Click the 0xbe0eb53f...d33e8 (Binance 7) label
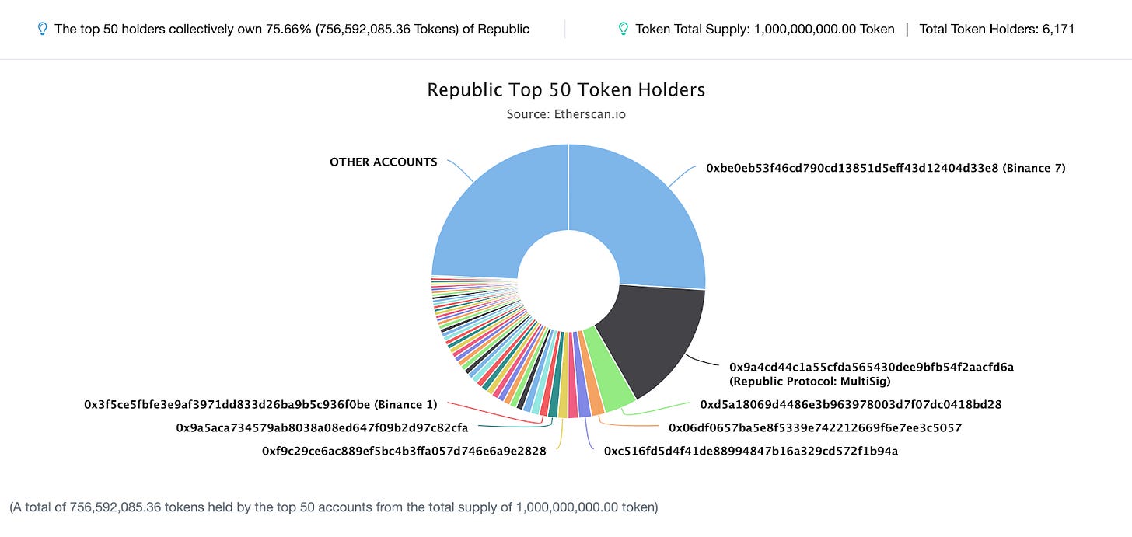1132x537 pixels. [886, 168]
